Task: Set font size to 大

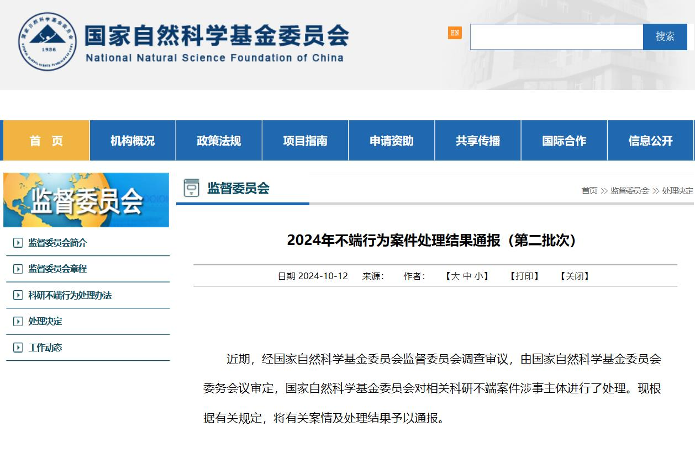Action: [455, 276]
